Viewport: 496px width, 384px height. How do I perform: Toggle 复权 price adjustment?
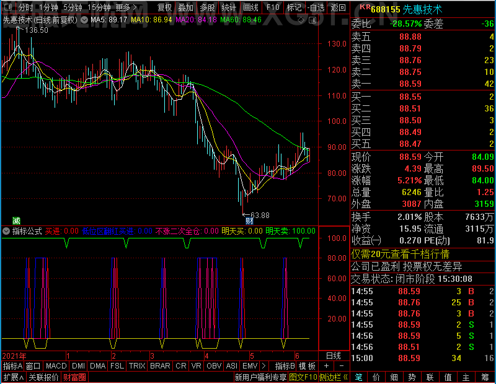164,7
